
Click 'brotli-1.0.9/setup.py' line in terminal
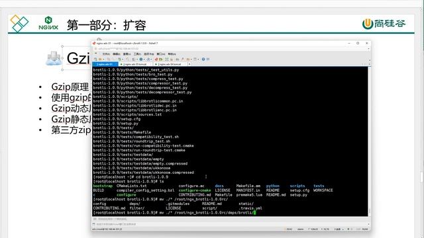tap(115, 124)
